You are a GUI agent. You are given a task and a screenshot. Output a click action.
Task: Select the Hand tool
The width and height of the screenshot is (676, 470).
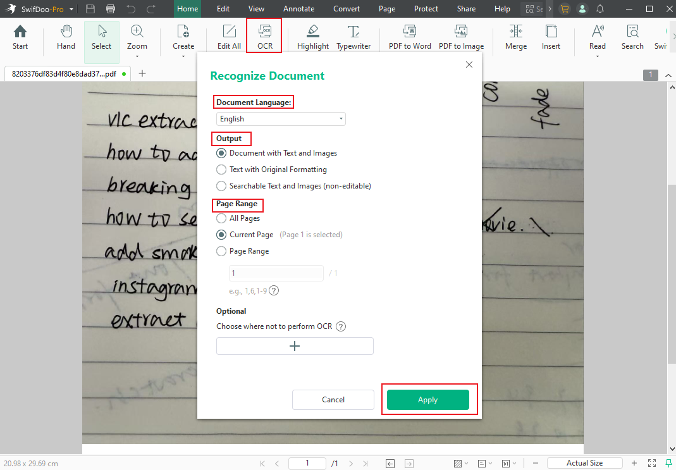pyautogui.click(x=66, y=37)
